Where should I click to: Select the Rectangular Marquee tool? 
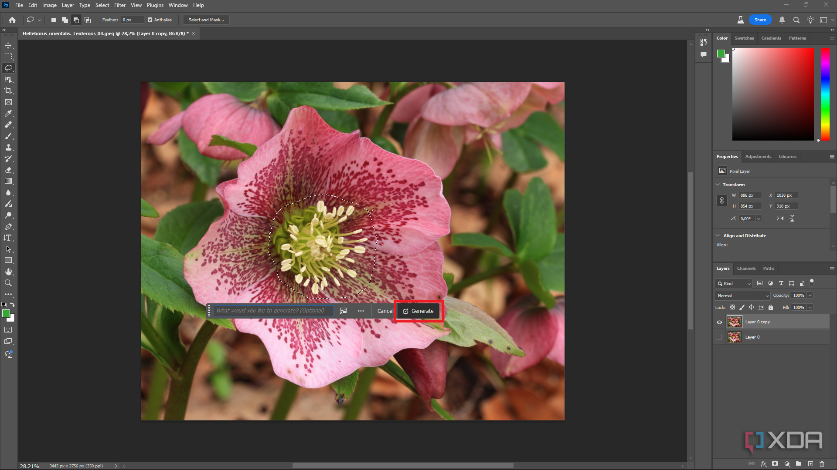coord(8,57)
